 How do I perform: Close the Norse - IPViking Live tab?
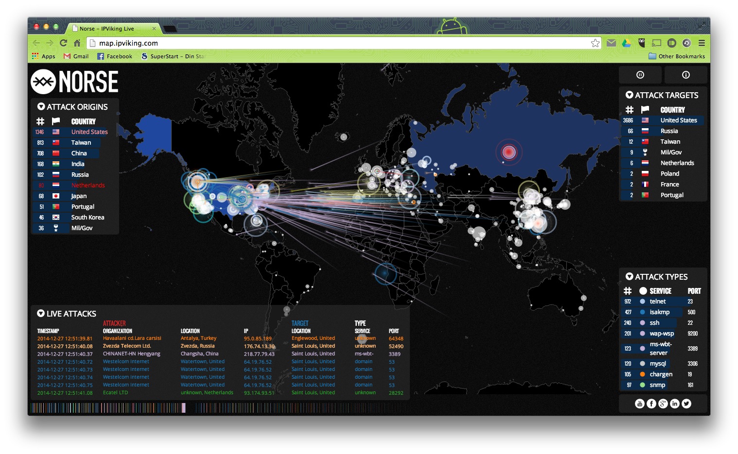coord(154,29)
